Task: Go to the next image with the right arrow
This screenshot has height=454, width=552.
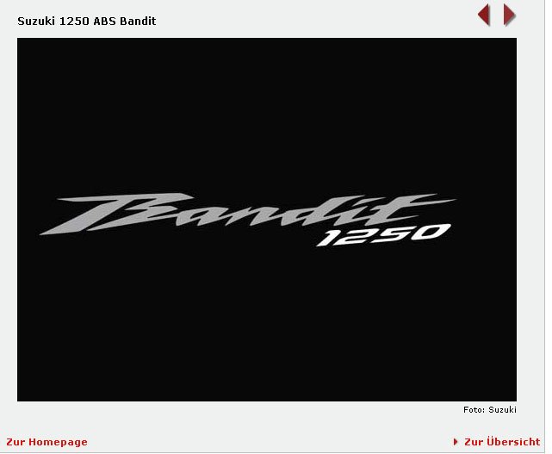Action: tap(510, 16)
